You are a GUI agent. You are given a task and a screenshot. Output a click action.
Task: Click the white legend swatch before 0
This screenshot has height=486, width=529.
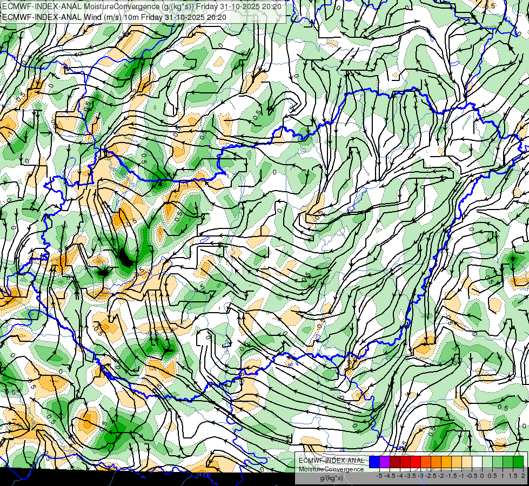pos(477,462)
